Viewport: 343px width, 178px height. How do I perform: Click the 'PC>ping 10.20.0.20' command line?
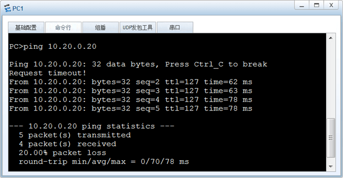pos(53,46)
